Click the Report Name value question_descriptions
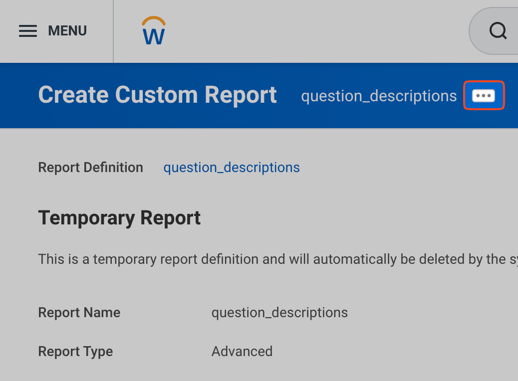 point(279,313)
